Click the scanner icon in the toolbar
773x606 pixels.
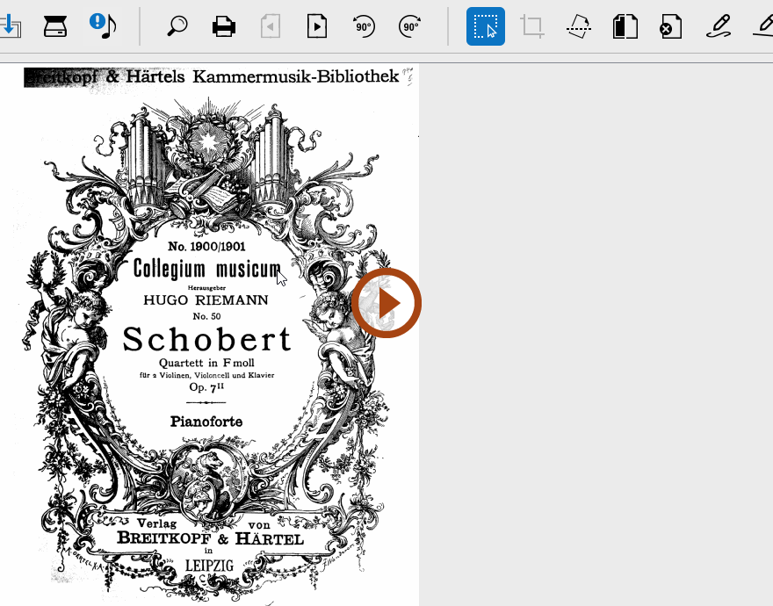pos(55,26)
